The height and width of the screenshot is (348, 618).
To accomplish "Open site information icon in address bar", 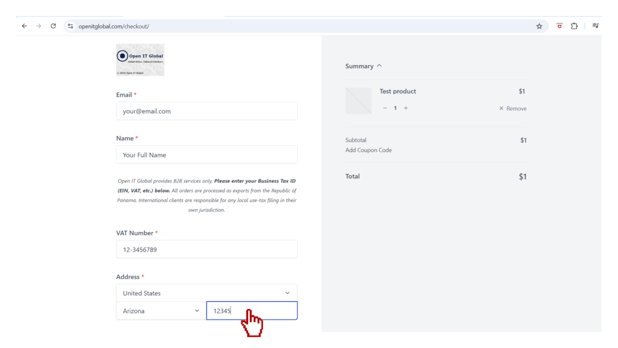I will [71, 26].
